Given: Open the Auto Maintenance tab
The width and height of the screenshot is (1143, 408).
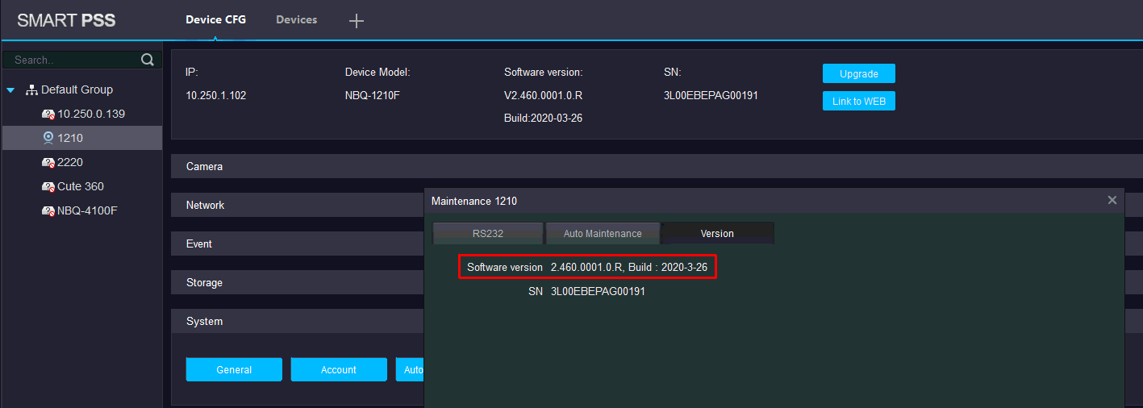Looking at the screenshot, I should point(603,233).
